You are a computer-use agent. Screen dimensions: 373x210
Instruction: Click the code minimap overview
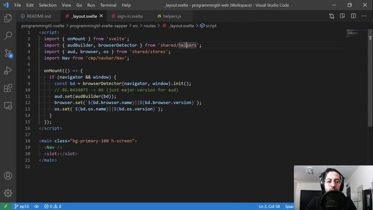point(353,33)
